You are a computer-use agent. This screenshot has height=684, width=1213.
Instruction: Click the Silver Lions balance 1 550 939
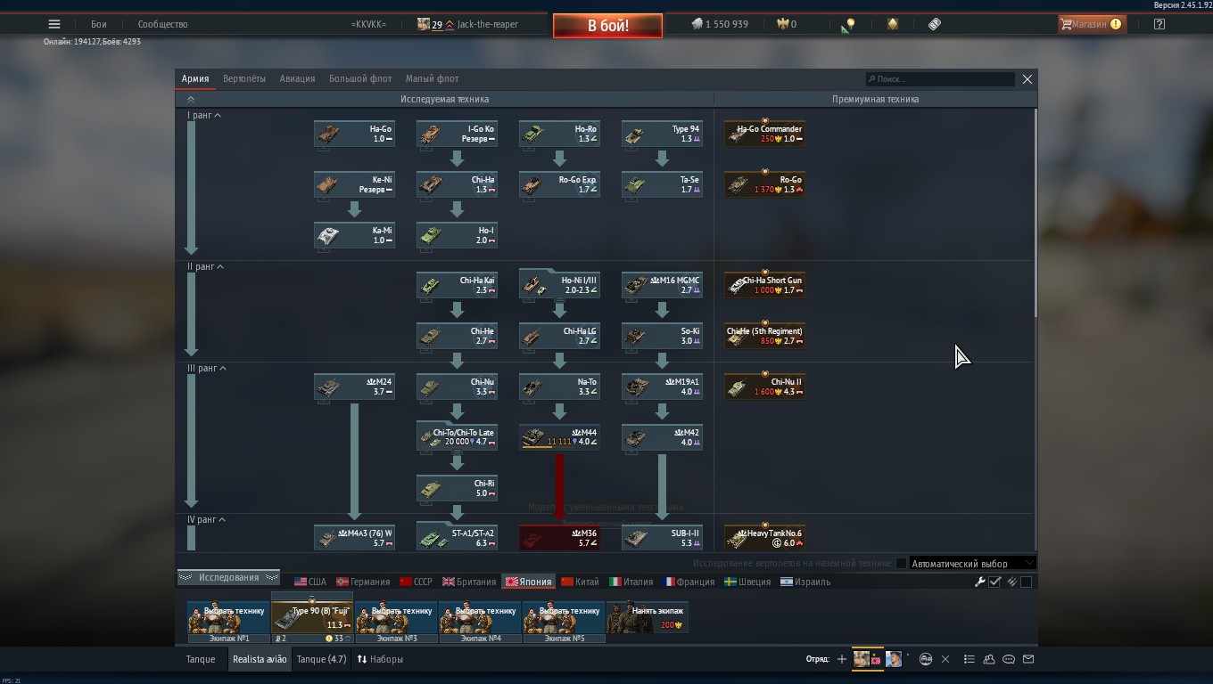719,24
